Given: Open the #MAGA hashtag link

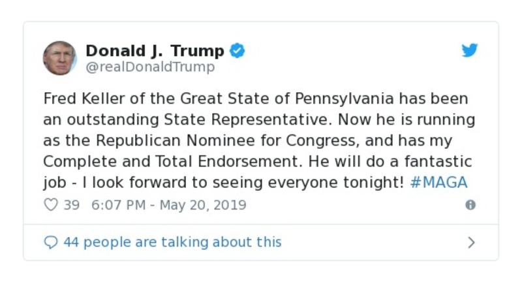Looking at the screenshot, I should coord(439,182).
